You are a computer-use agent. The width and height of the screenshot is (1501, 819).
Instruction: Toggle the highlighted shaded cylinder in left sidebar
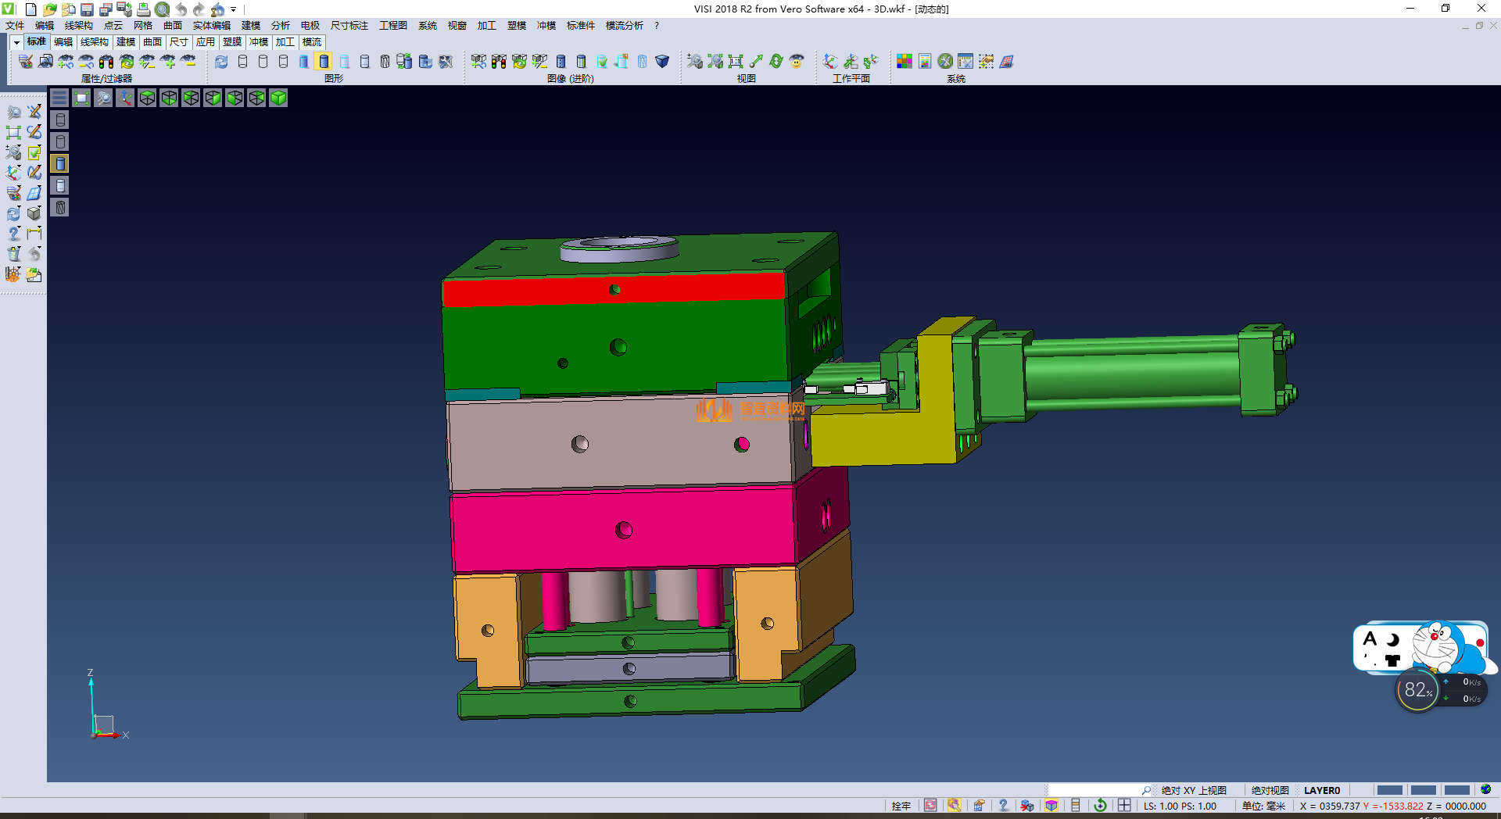click(x=60, y=163)
